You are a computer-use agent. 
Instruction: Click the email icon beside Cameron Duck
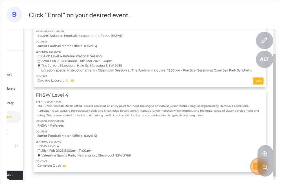click(x=64, y=166)
